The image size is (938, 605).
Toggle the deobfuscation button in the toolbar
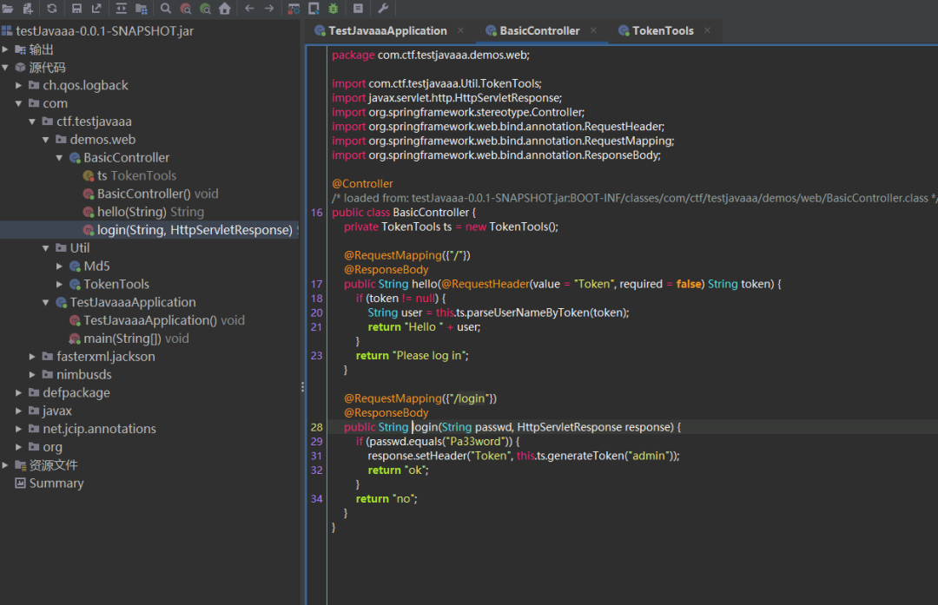[x=293, y=9]
